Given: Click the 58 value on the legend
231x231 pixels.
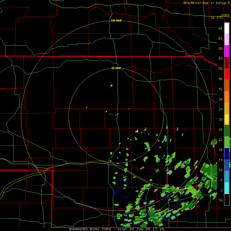Looking at the screenshot, I should tap(220, 49).
